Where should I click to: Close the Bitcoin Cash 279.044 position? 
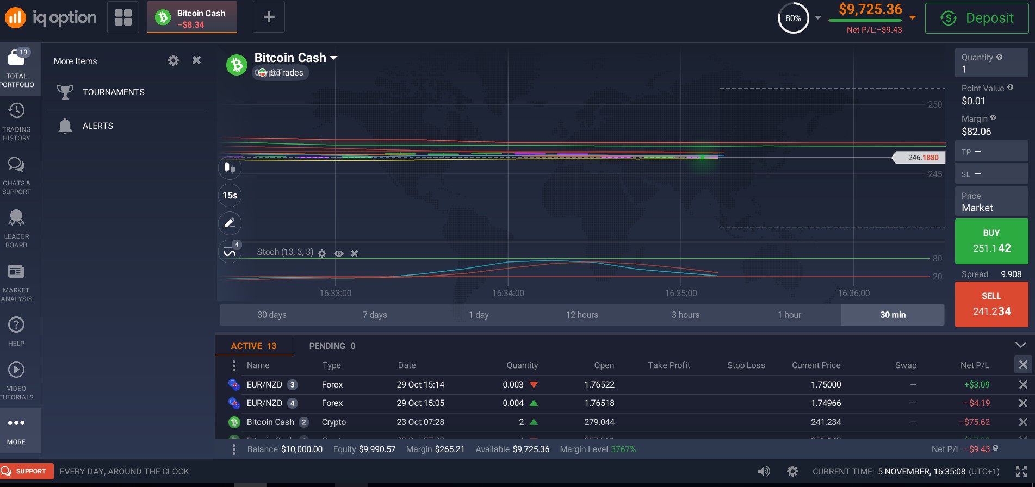tap(1023, 422)
